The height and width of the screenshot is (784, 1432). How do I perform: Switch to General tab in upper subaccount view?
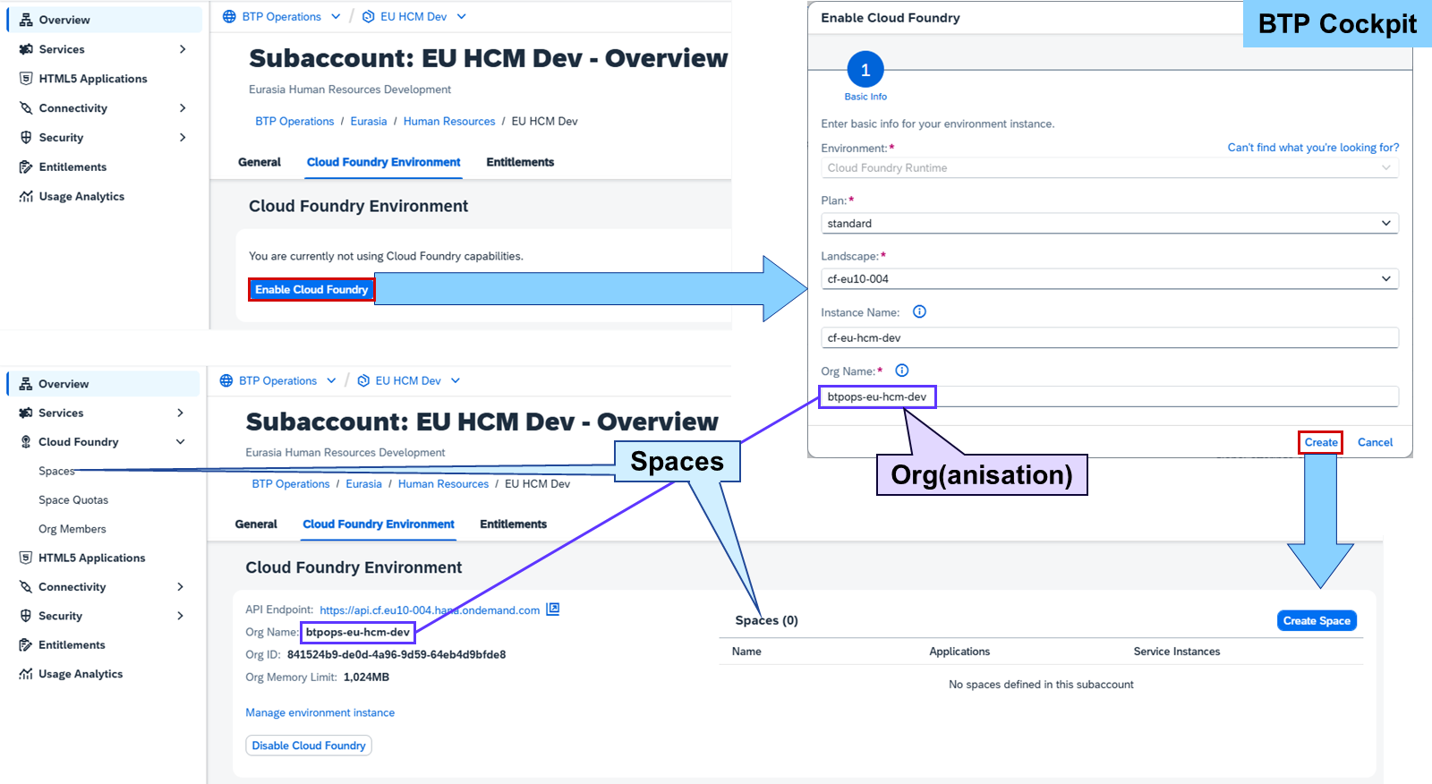pos(260,162)
